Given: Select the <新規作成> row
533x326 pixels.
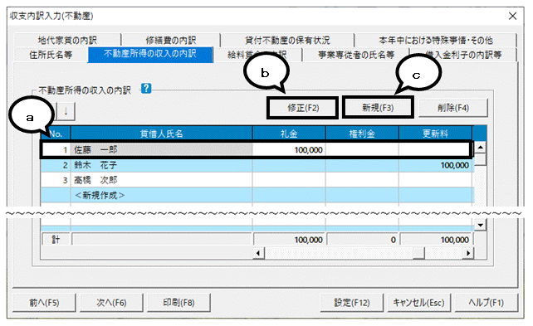Looking at the screenshot, I should 257,195.
